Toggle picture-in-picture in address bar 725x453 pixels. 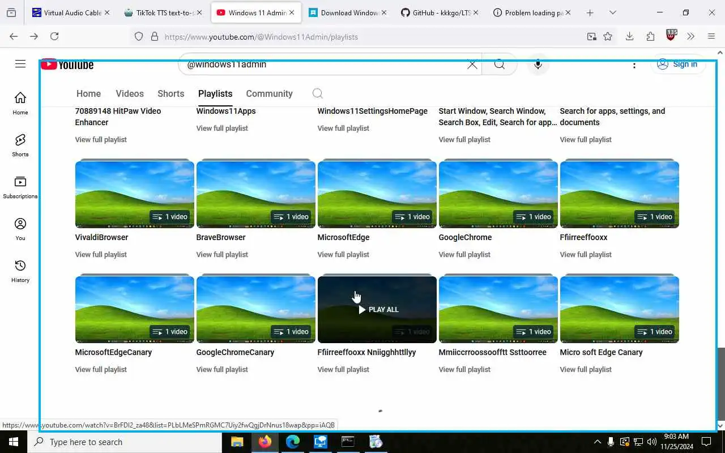(x=591, y=36)
